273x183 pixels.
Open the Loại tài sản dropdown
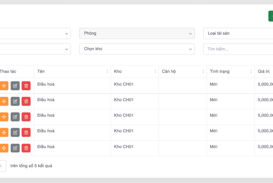pos(238,33)
